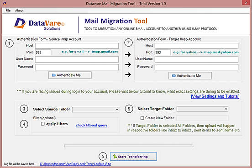Open the About menu
Image resolution: width=252 pixels, height=168 pixels.
point(19,10)
